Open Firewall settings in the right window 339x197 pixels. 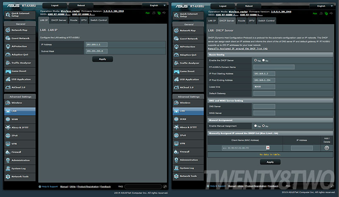[188, 152]
